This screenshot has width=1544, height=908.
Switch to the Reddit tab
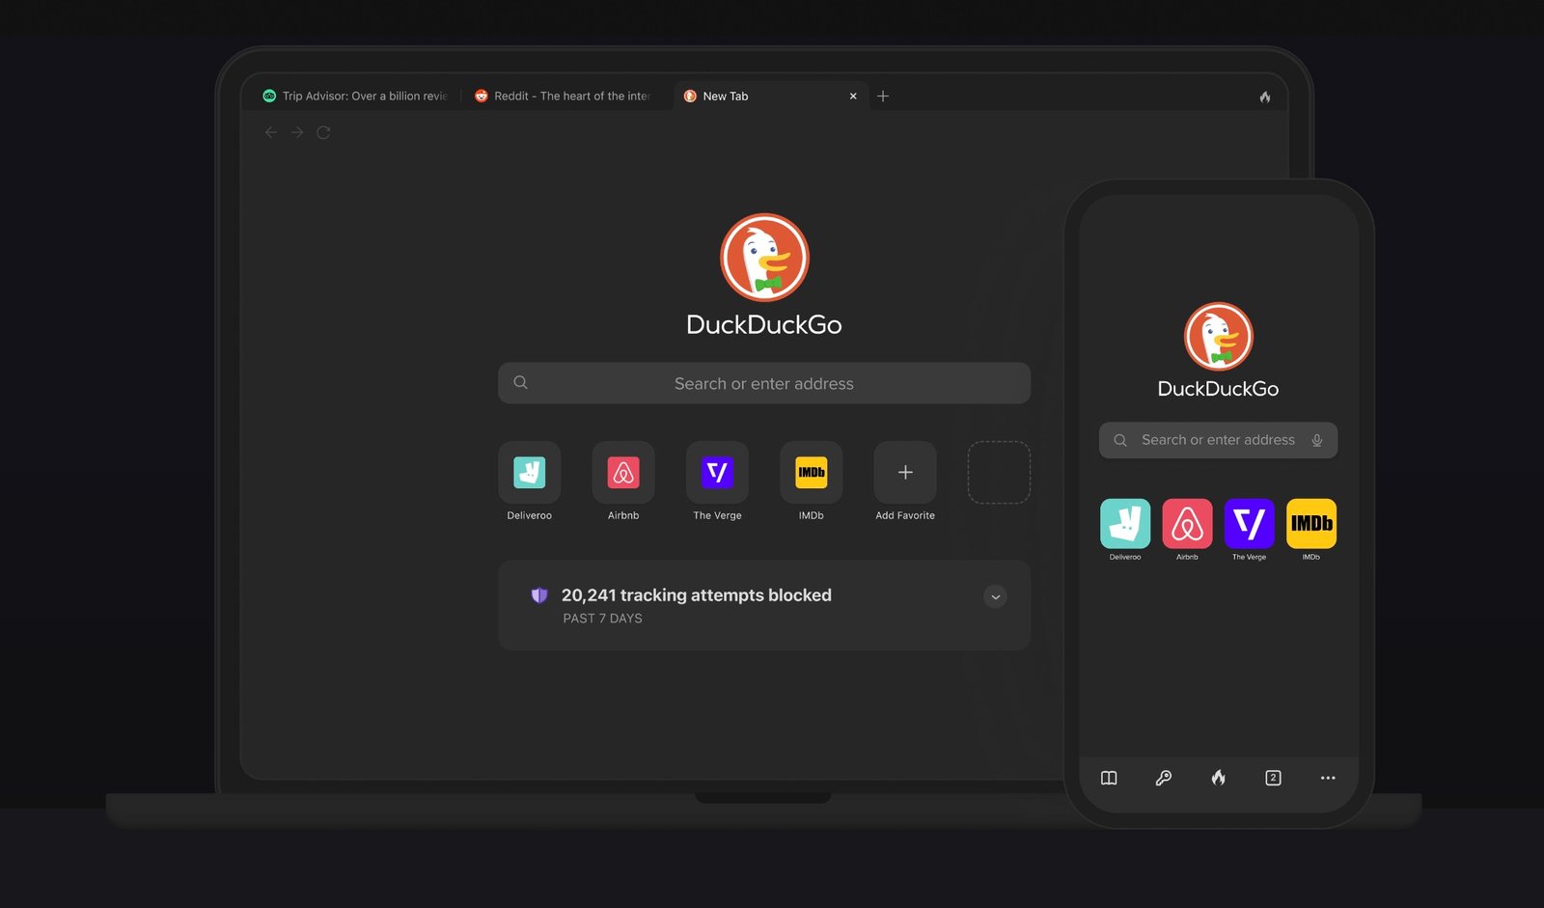point(565,96)
